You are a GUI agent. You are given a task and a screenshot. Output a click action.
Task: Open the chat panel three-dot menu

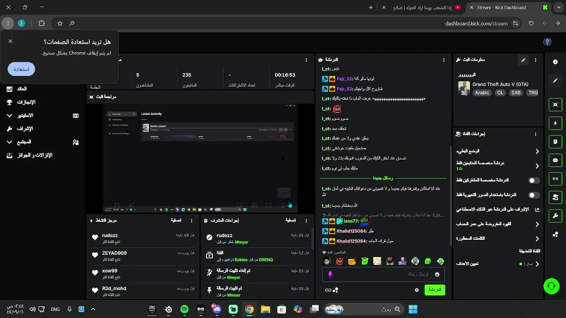pyautogui.click(x=444, y=60)
